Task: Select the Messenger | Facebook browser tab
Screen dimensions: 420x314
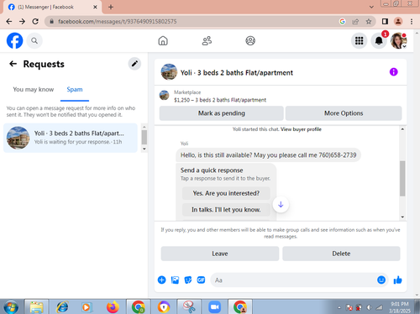Action: coord(52,7)
